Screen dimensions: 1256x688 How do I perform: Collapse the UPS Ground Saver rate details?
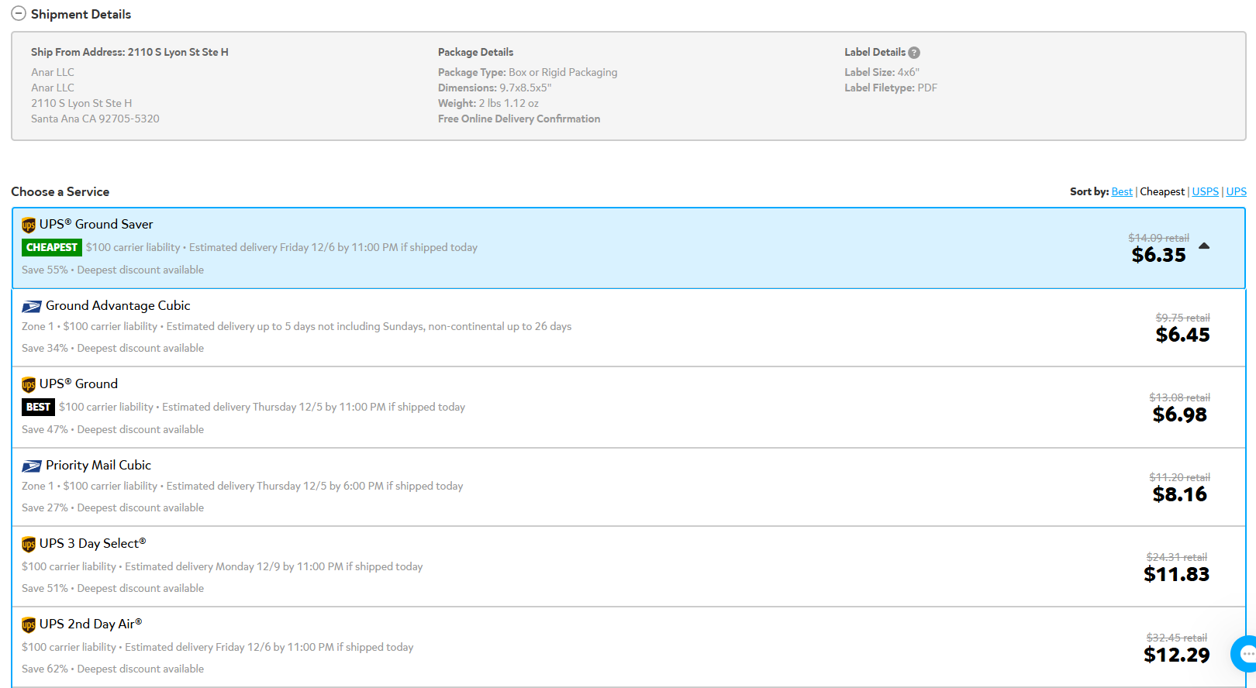[1204, 246]
